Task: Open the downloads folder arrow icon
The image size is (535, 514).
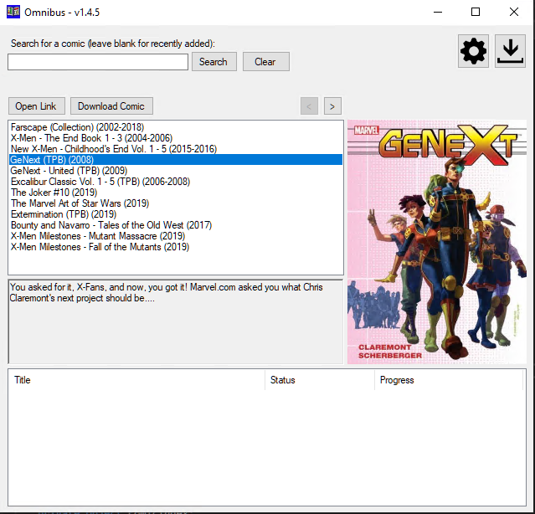Action: tap(510, 51)
